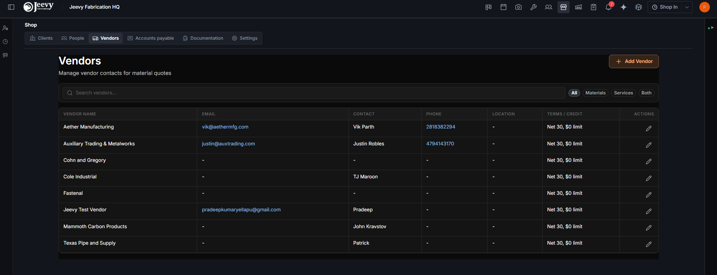Open the wrench tools icon
Image resolution: width=717 pixels, height=275 pixels.
click(534, 7)
